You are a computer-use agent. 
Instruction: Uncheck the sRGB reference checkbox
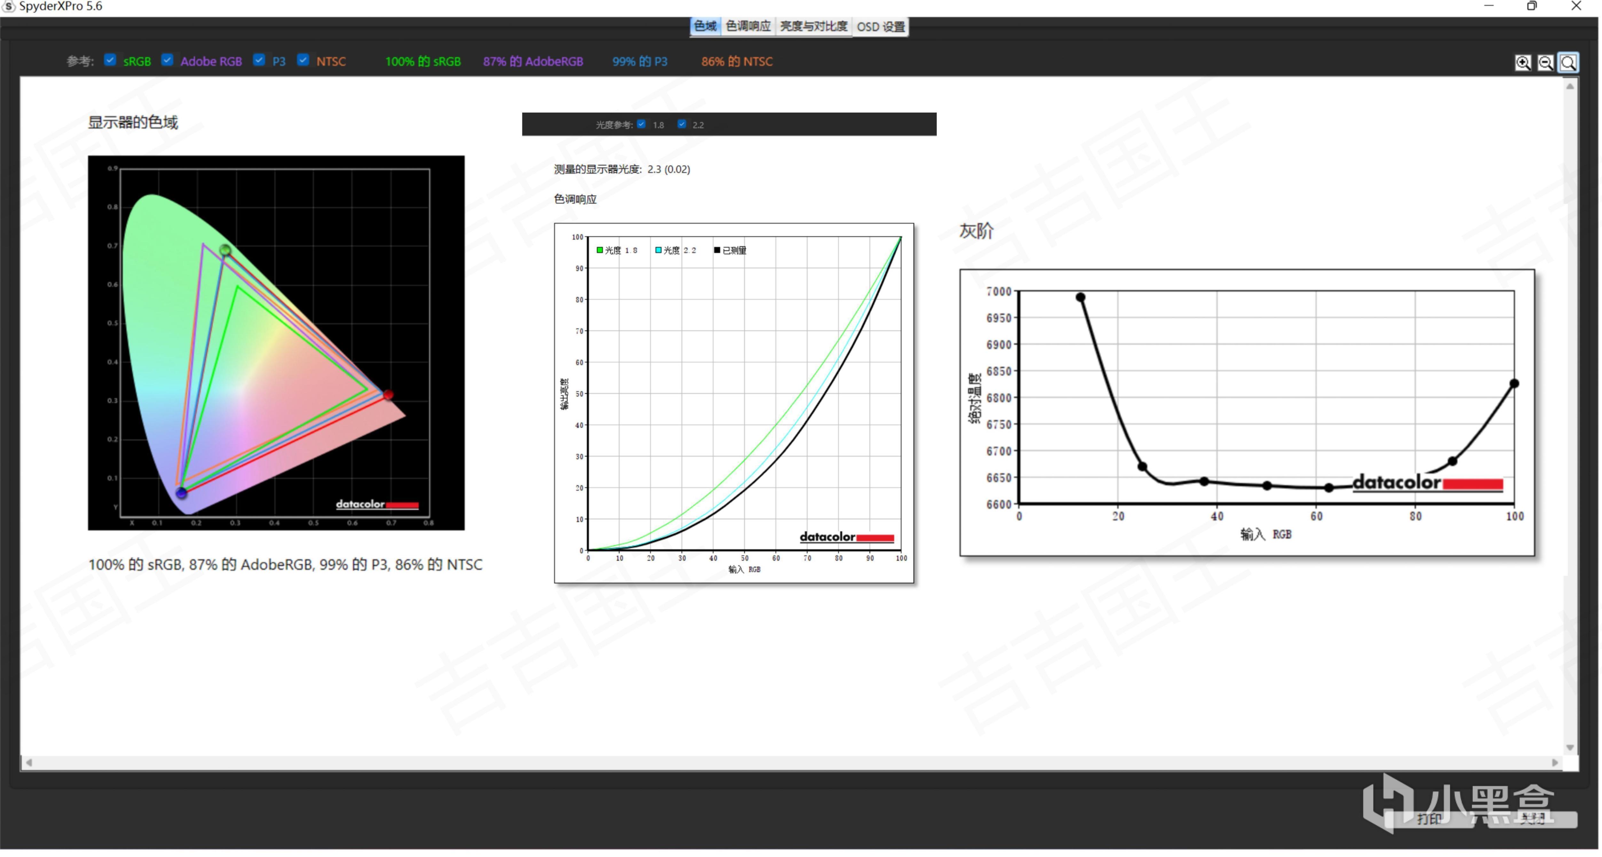110,60
